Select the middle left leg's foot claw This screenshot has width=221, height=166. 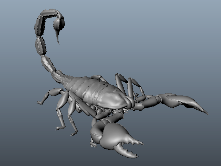click(59, 128)
